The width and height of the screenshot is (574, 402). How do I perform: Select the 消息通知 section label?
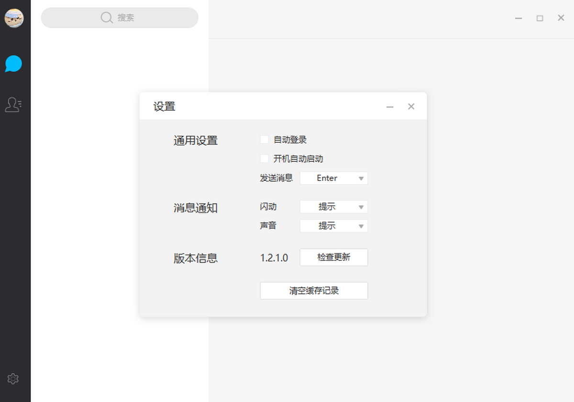pyautogui.click(x=195, y=208)
